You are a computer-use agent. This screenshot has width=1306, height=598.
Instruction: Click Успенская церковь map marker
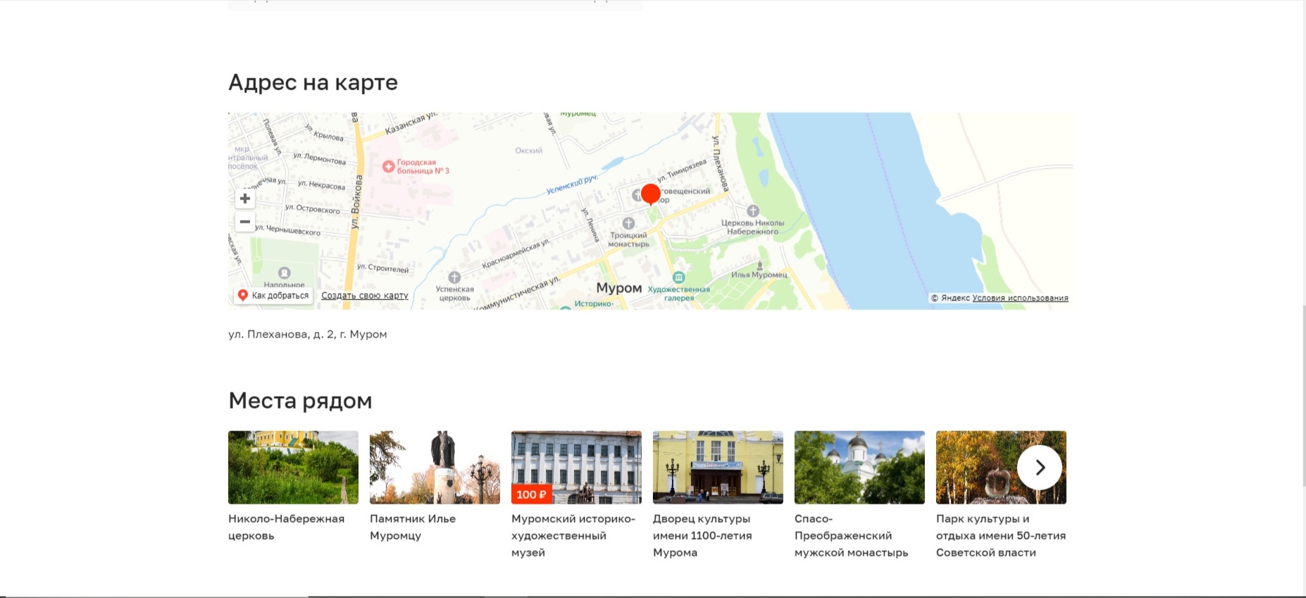click(455, 278)
